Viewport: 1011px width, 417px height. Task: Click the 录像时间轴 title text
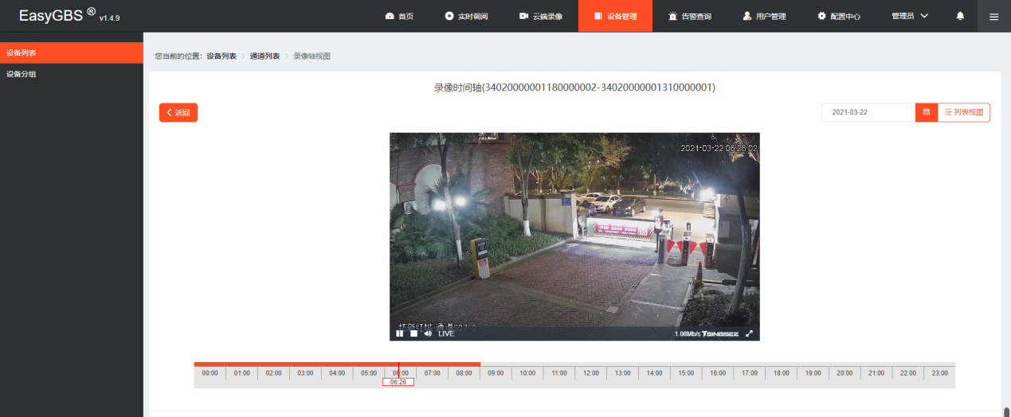[x=574, y=88]
